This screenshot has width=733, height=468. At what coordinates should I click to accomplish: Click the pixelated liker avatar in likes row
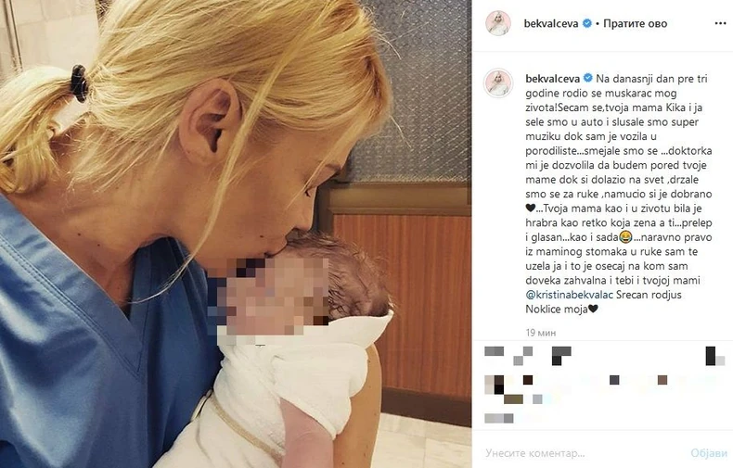[x=495, y=385]
